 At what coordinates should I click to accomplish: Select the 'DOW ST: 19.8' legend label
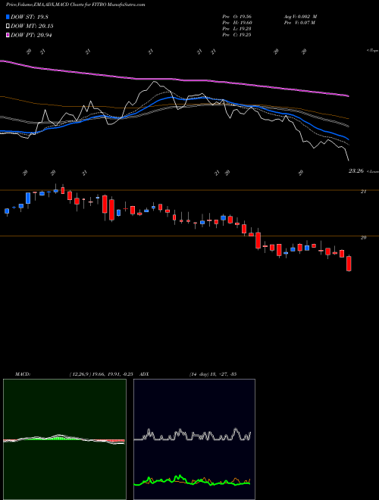(x=30, y=17)
